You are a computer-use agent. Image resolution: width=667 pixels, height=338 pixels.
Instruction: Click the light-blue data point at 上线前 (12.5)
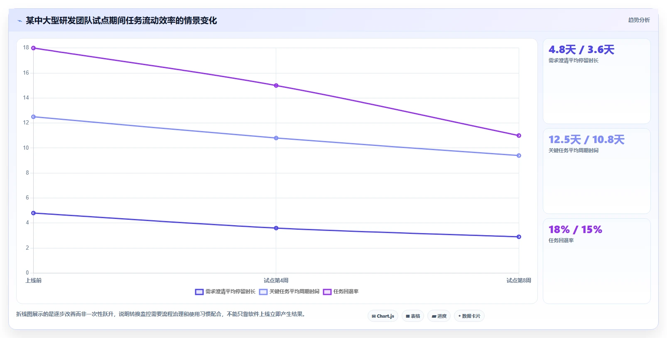(x=34, y=117)
